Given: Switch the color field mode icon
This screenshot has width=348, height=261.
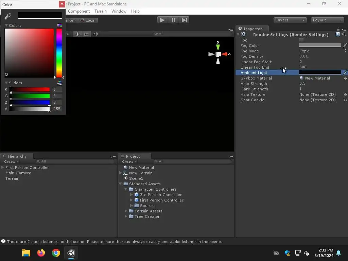Looking at the screenshot, I should click(59, 25).
